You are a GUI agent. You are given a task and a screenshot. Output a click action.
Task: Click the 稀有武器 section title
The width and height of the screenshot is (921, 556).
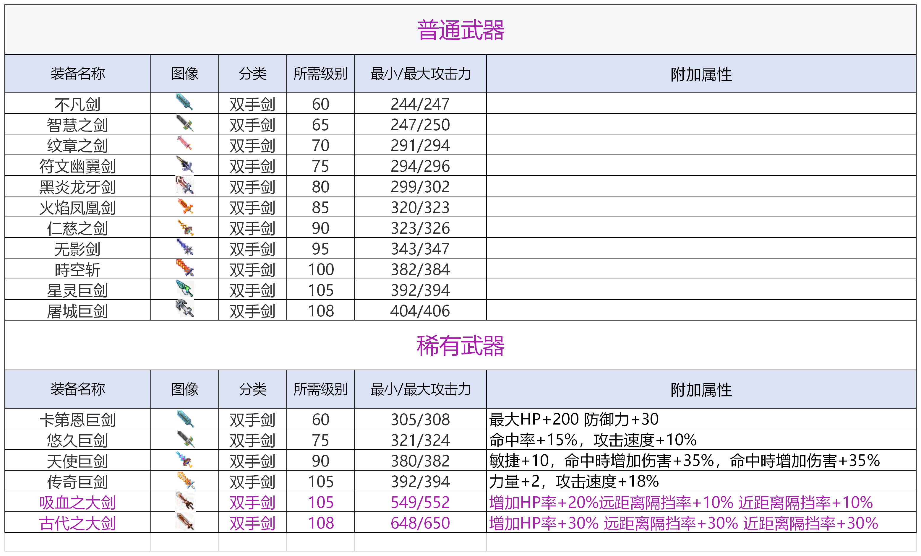(x=460, y=345)
